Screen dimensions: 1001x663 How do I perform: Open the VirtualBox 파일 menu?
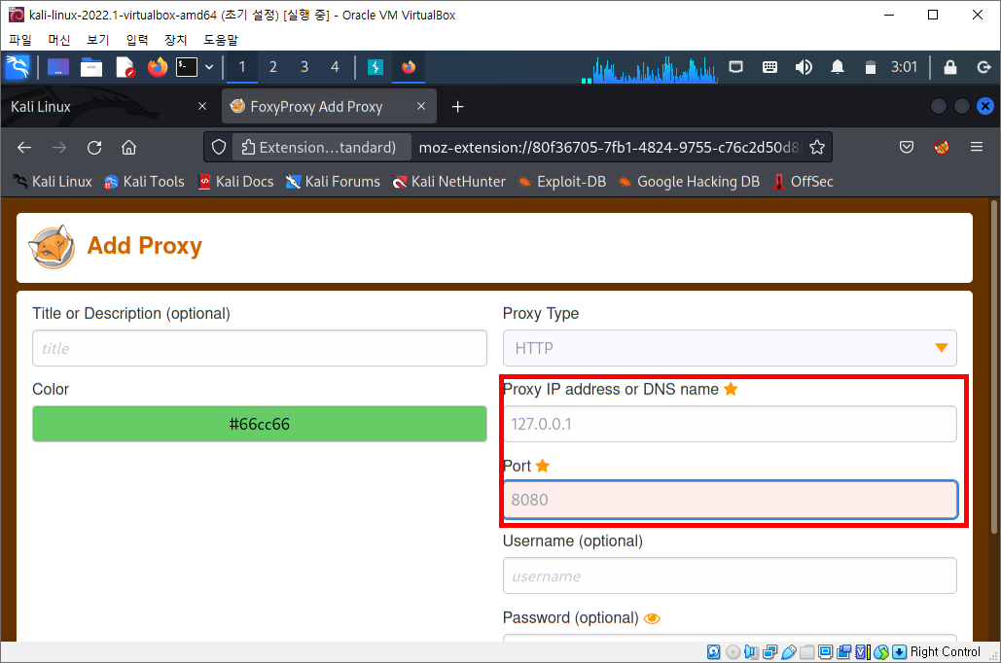tap(20, 40)
